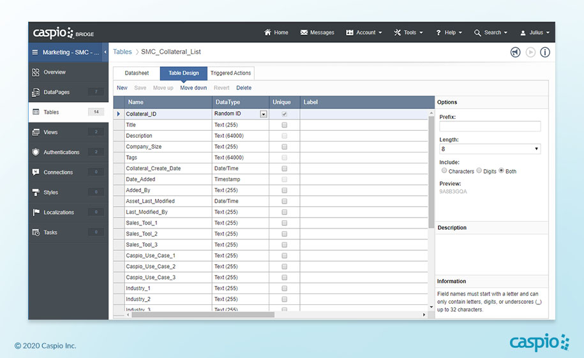This screenshot has height=358, width=584.
Task: Click the Tables breadcrumb link
Action: pos(123,52)
